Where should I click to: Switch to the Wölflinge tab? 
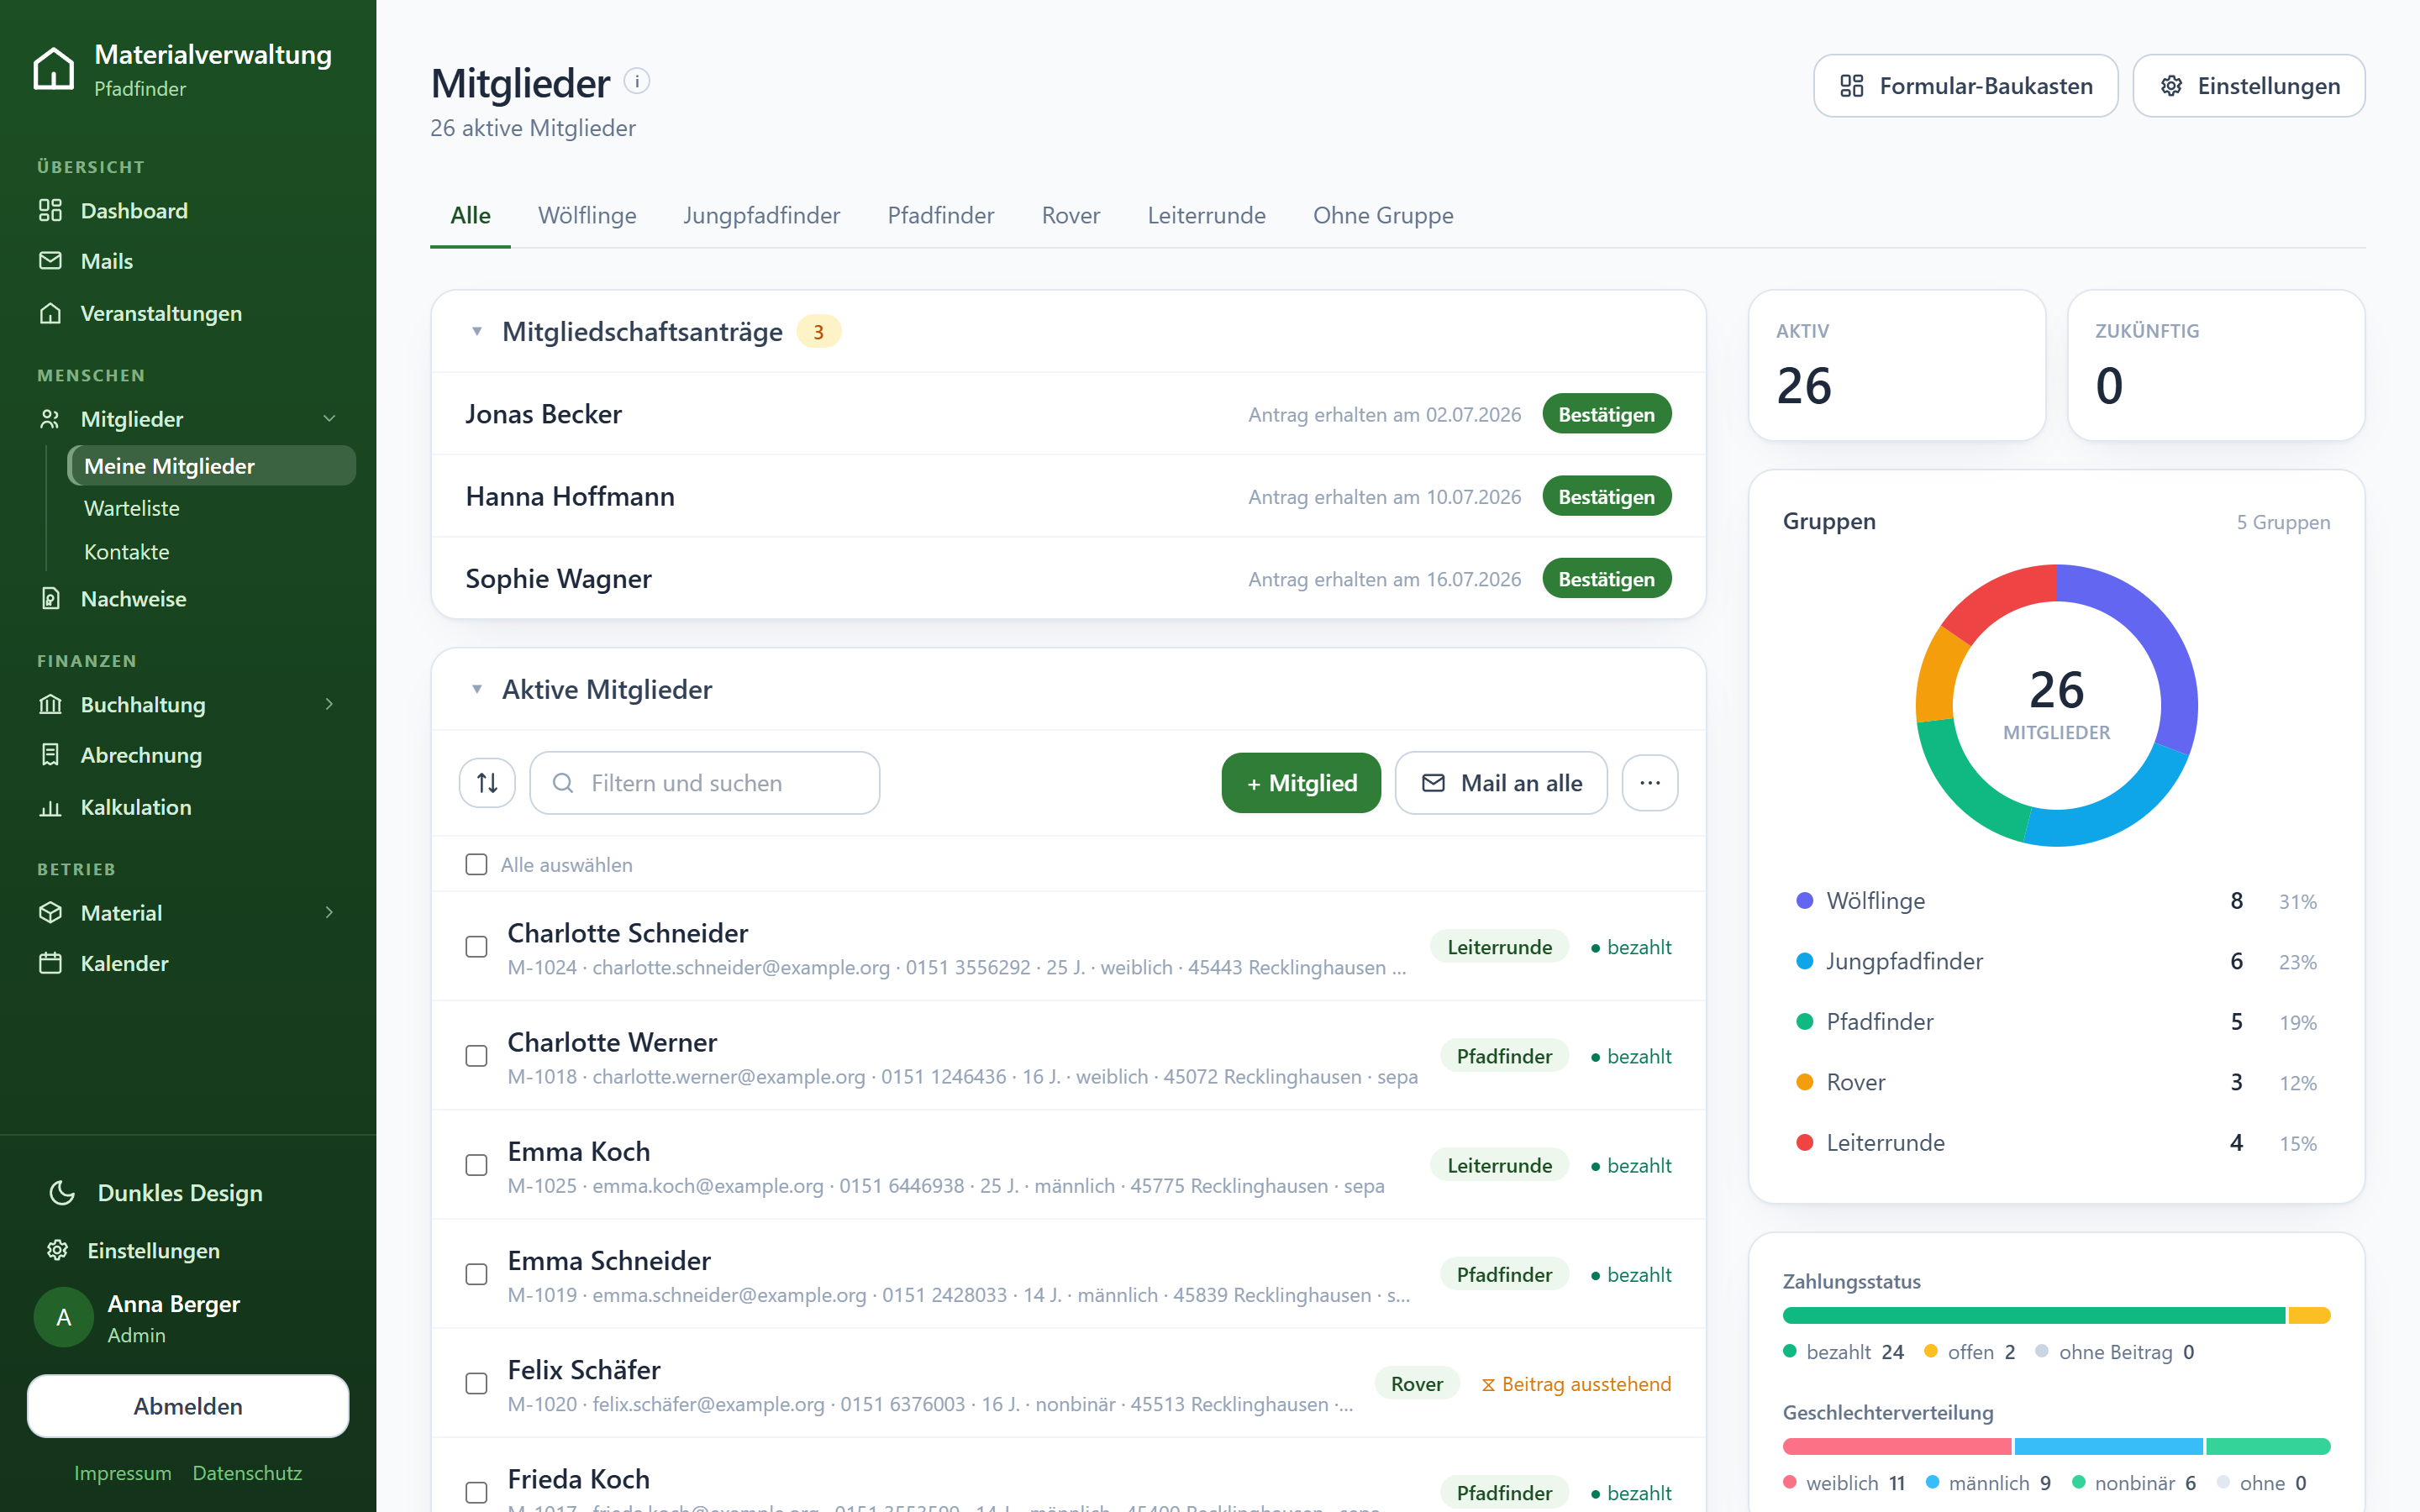coord(587,215)
